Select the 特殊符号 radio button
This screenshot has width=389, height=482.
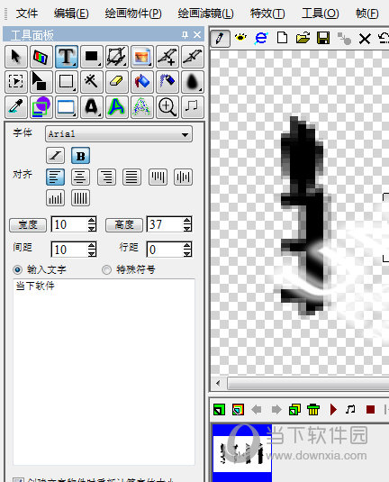tap(106, 270)
